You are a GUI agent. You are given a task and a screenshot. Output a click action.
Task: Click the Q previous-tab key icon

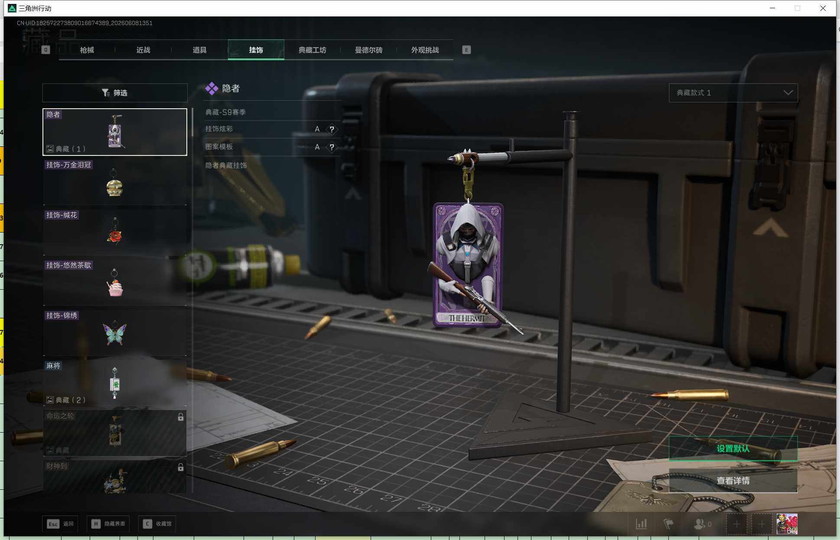tap(46, 50)
